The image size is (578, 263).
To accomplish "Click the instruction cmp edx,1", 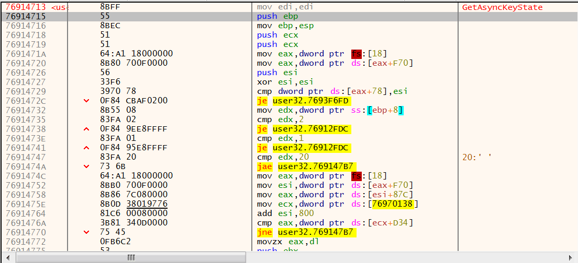I will tap(281, 138).
